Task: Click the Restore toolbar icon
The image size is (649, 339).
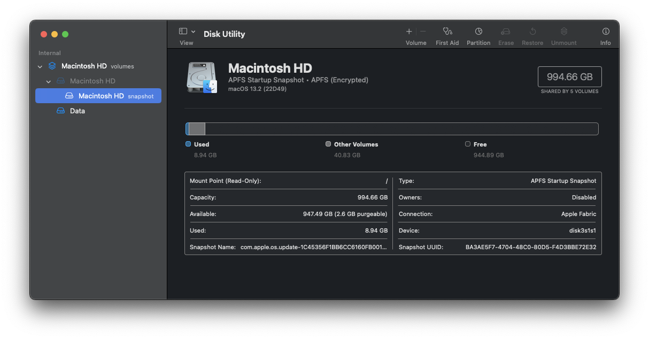Action: 532,32
